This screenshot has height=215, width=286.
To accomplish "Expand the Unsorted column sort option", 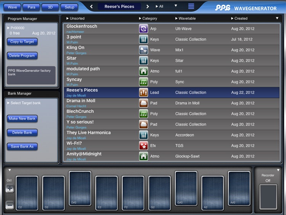I will tap(76, 18).
